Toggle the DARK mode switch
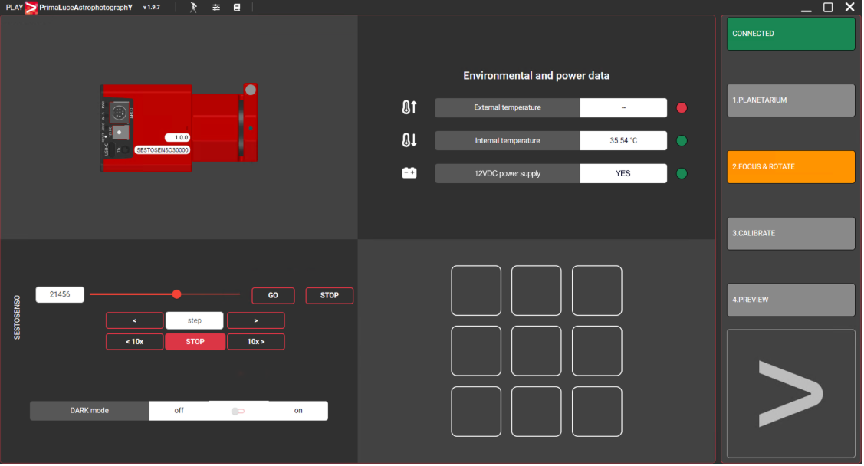Image resolution: width=864 pixels, height=466 pixels. (x=238, y=411)
